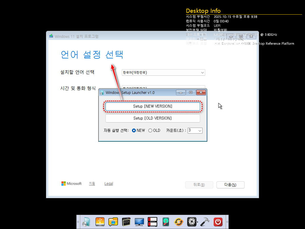Click the dock's left edge diamond handle
305x229 pixels.
tap(78, 222)
